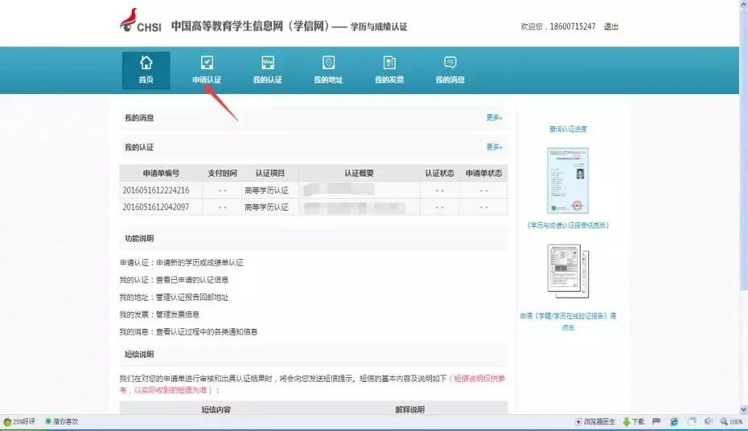Click the 申请学籍/学历在线验证报告 link
The width and height of the screenshot is (748, 431).
(x=568, y=322)
